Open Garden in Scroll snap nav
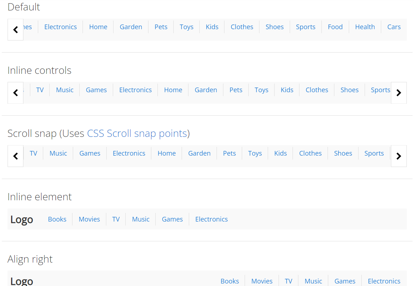The image size is (414, 286). [199, 153]
